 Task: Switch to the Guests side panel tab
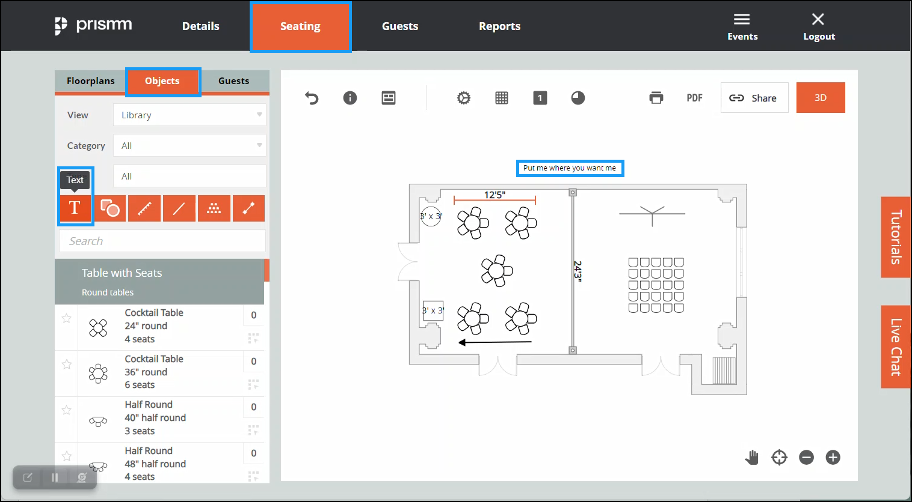(x=234, y=81)
